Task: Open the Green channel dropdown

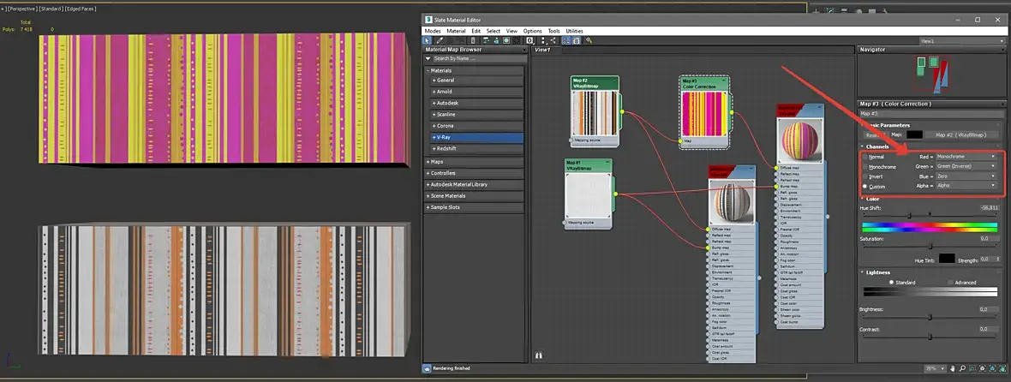Action: coord(966,166)
